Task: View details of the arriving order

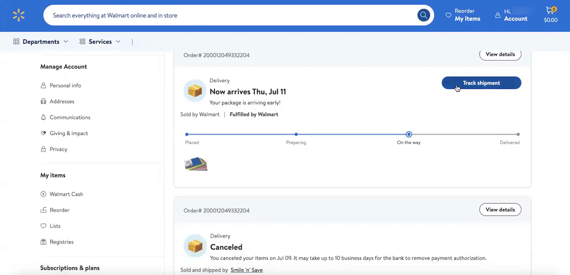Action: point(500,54)
